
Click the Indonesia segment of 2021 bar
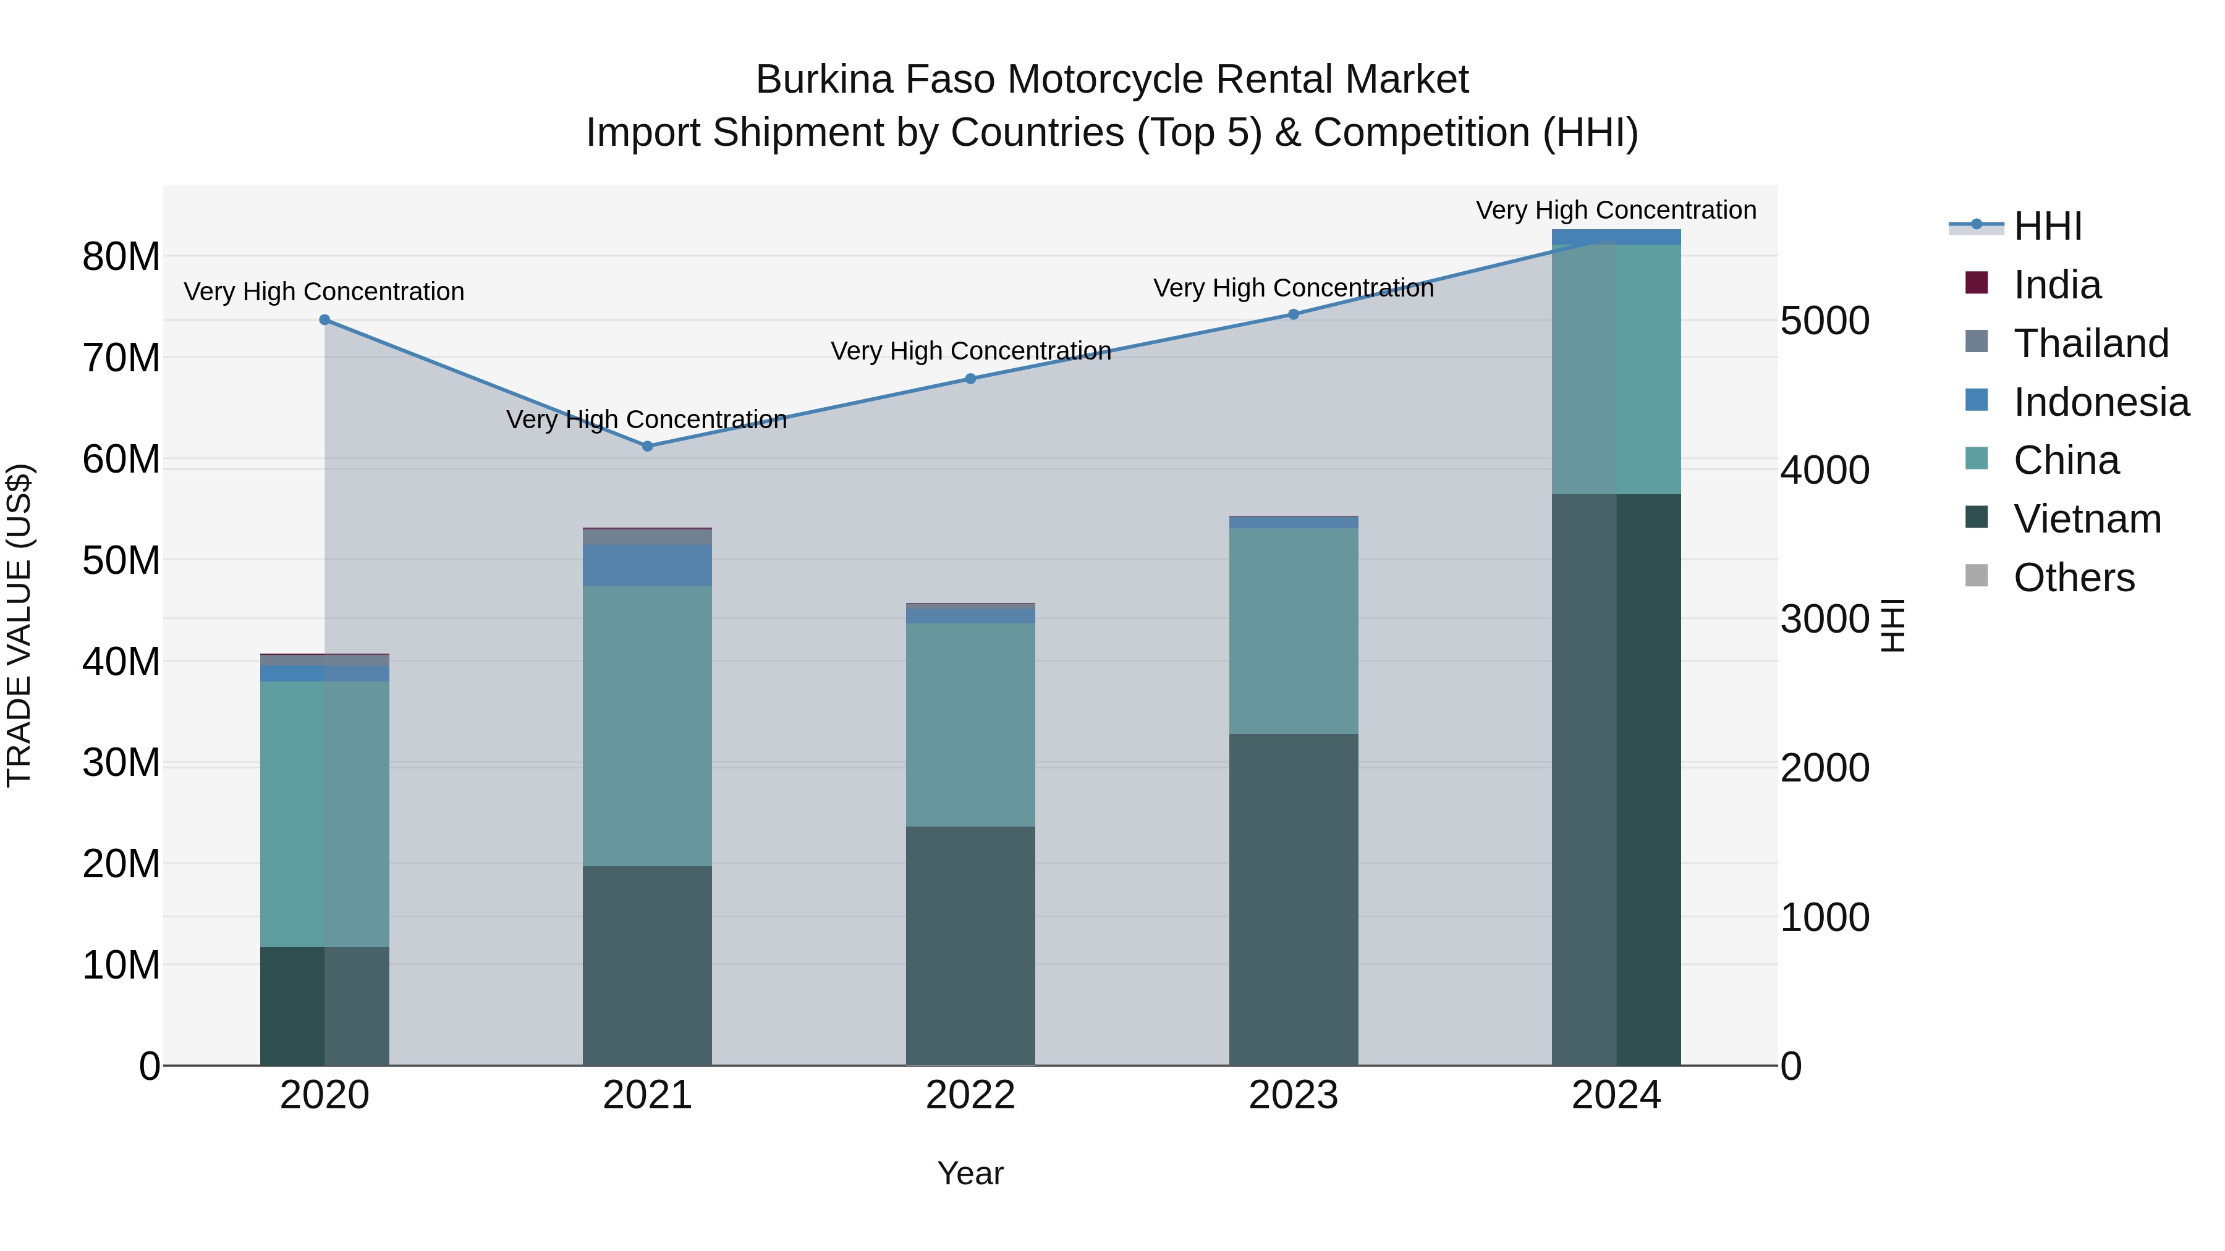(648, 565)
